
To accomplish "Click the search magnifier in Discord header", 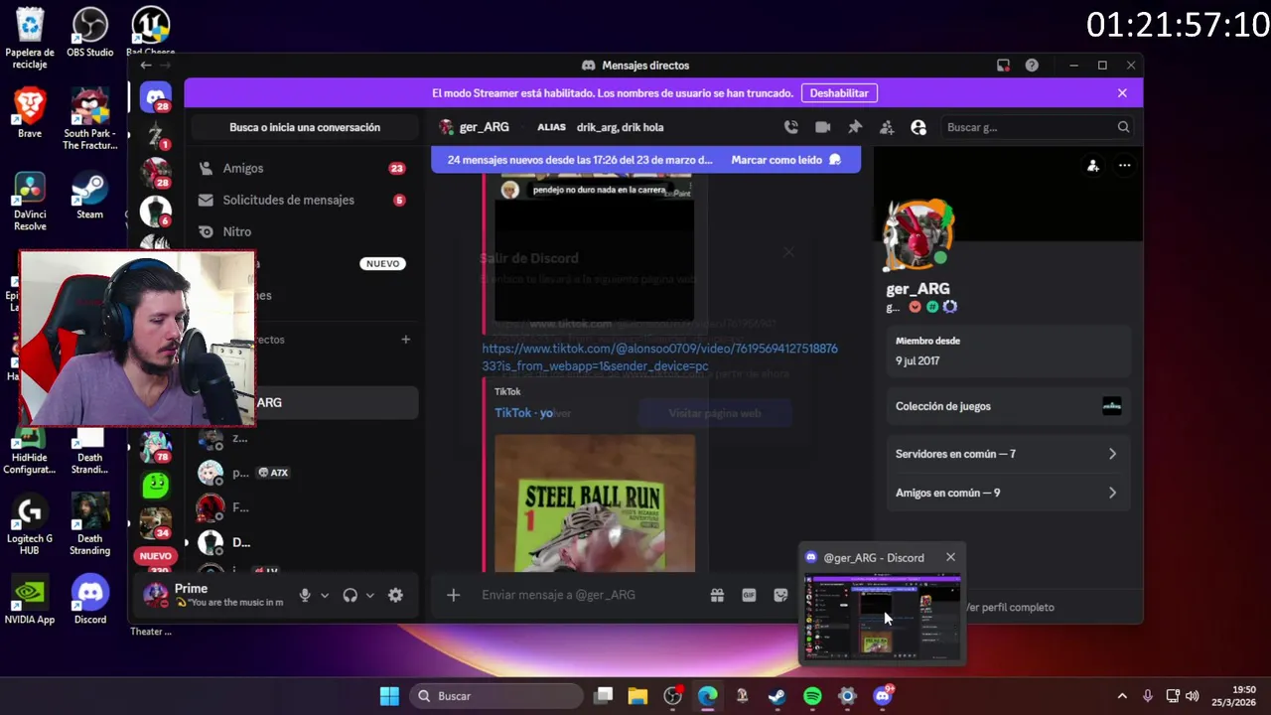I will click(x=1123, y=127).
